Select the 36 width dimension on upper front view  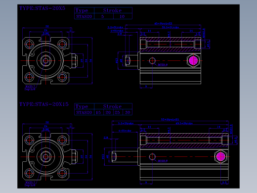[x=47, y=26]
